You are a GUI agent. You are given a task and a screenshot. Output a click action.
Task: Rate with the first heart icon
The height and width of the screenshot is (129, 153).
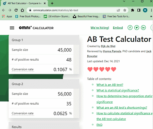coord(90,69)
